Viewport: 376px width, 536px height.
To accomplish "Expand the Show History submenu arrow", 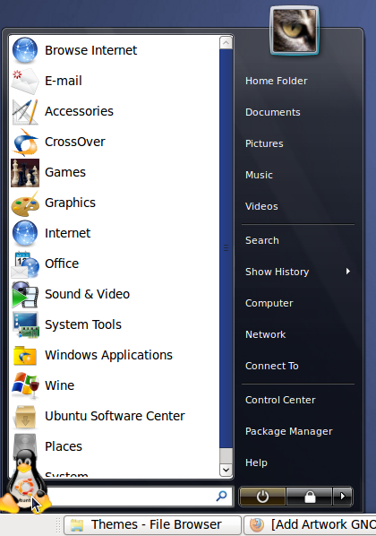I will click(x=348, y=272).
